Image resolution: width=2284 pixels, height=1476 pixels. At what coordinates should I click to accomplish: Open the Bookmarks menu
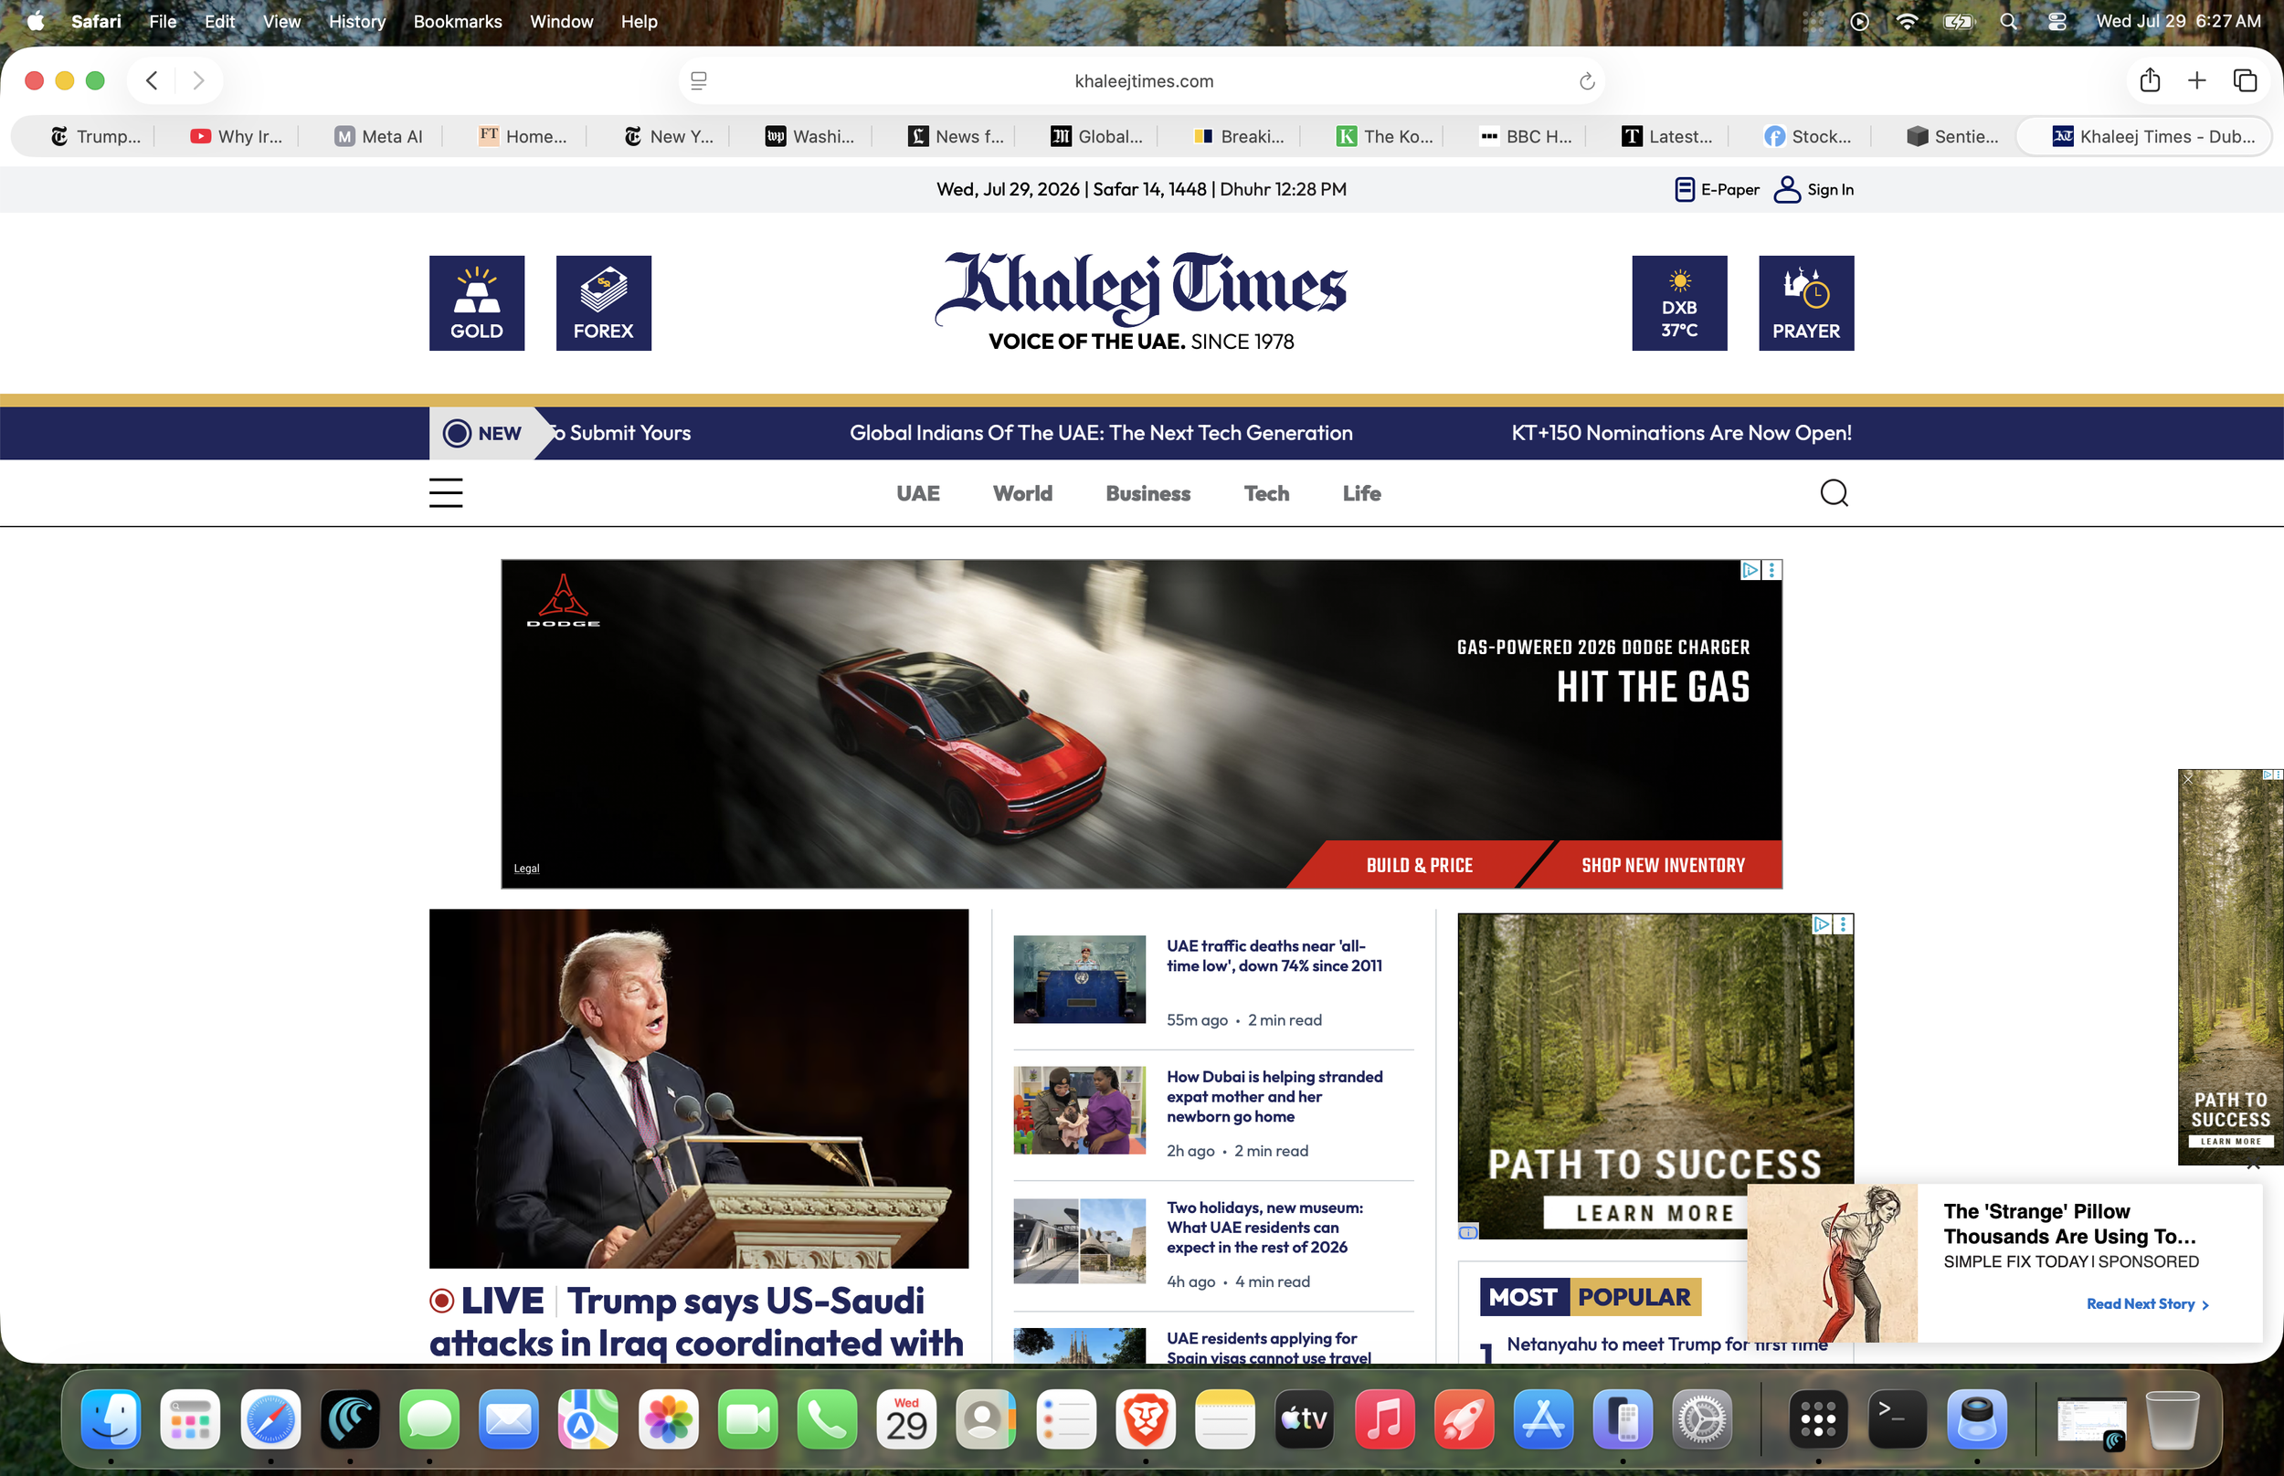pyautogui.click(x=457, y=21)
